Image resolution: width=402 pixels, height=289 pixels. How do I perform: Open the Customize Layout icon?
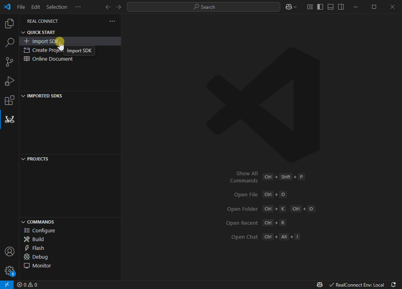[x=310, y=7]
